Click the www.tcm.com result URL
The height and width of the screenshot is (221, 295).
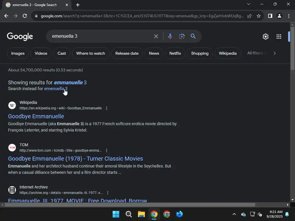(x=60, y=150)
